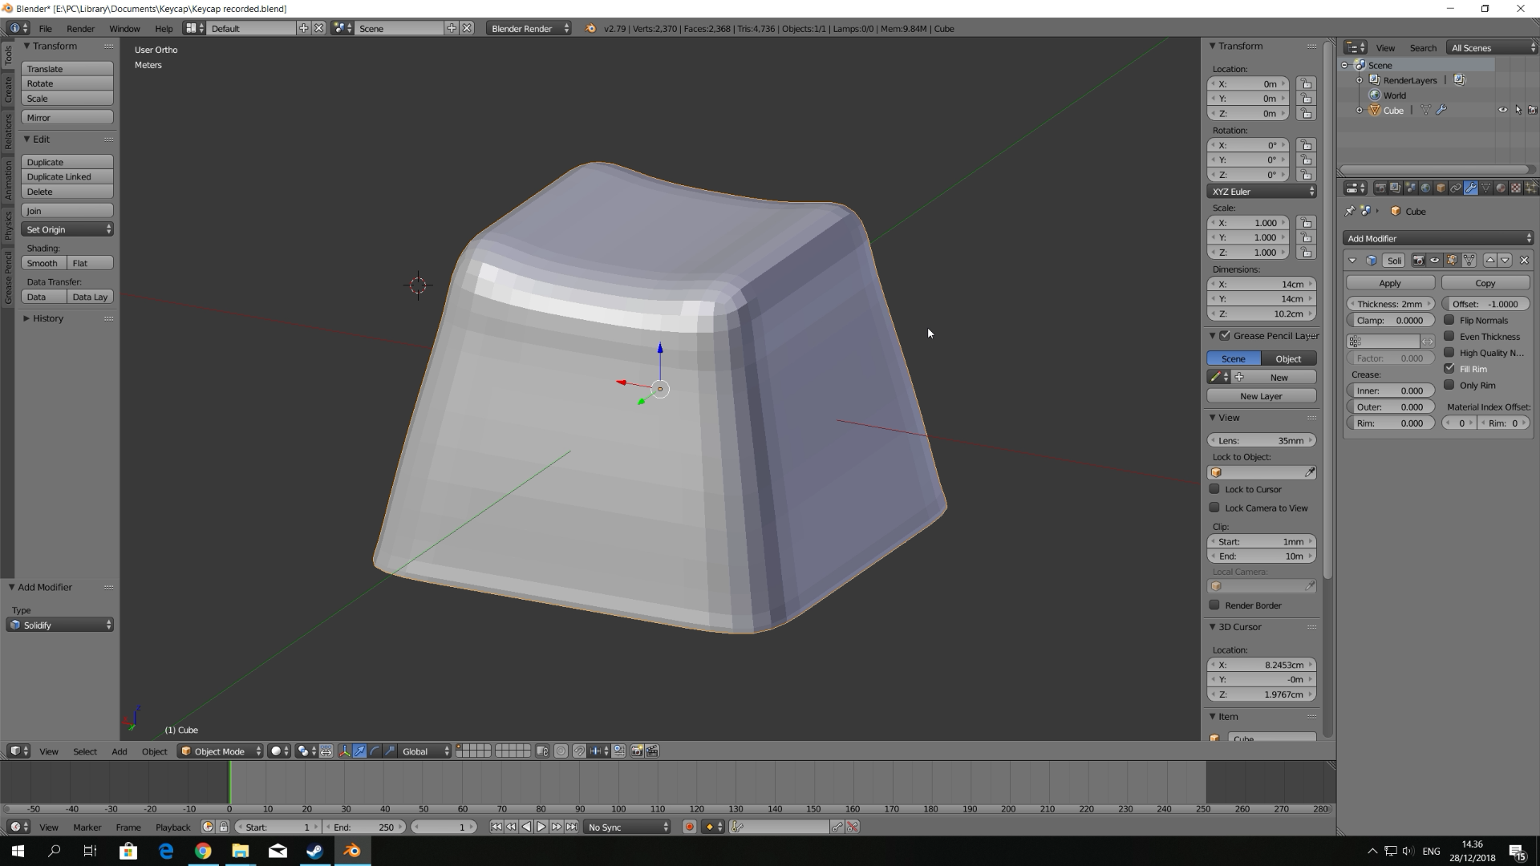The image size is (1540, 866).
Task: Enable the Render Border checkbox
Action: pos(1214,605)
